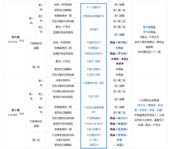Click the 《新不了情》 link
This screenshot has width=170, height=149.
click(x=94, y=61)
